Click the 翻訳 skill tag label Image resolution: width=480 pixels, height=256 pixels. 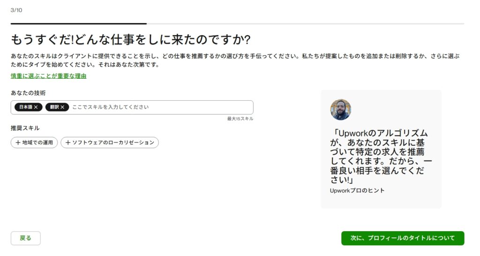54,107
